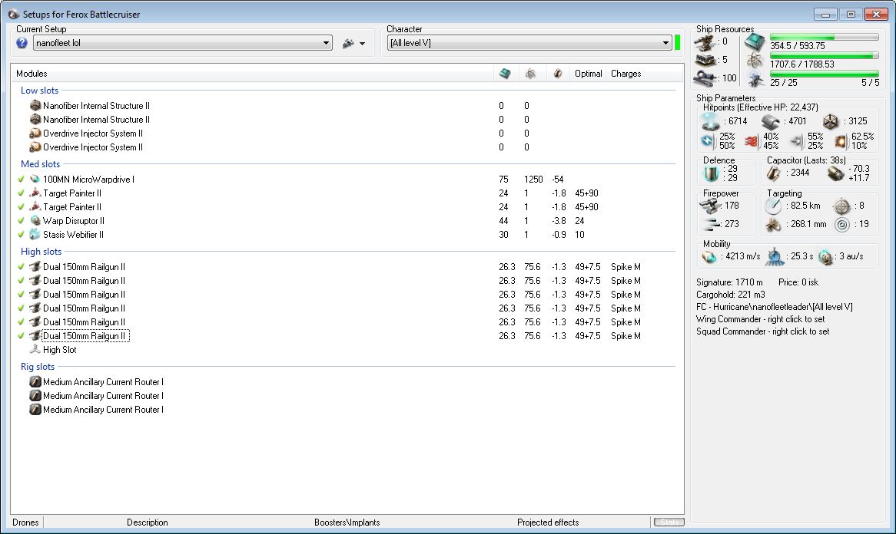Select the second Medium Ancillary Current Router I
The width and height of the screenshot is (896, 534).
point(103,396)
